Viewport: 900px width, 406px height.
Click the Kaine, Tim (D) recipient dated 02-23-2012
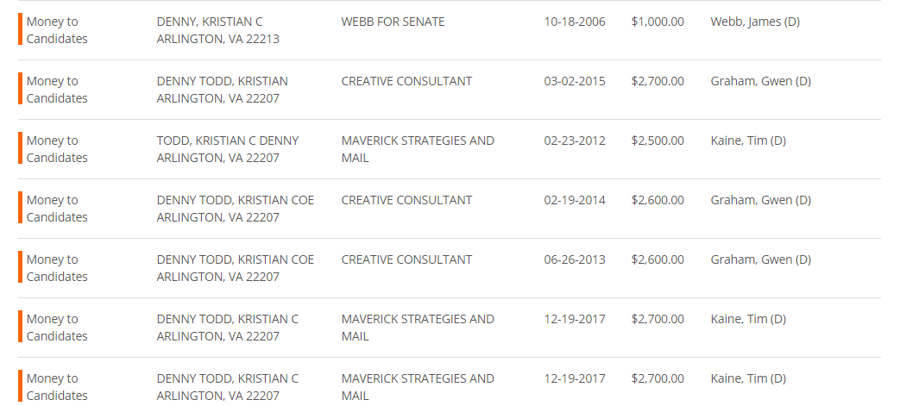coord(748,141)
